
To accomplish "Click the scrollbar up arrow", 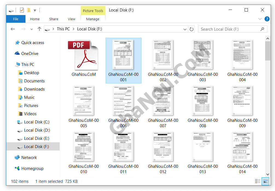I will click(x=268, y=38).
